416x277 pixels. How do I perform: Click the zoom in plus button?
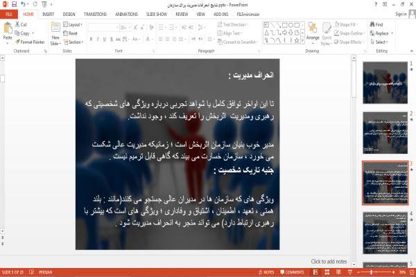click(x=393, y=272)
